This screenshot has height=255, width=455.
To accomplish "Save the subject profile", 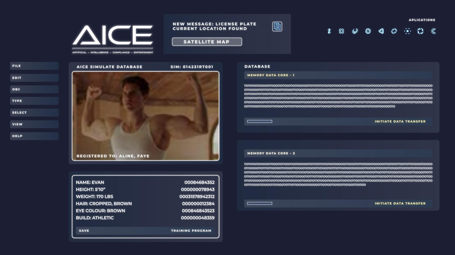I will coord(84,230).
